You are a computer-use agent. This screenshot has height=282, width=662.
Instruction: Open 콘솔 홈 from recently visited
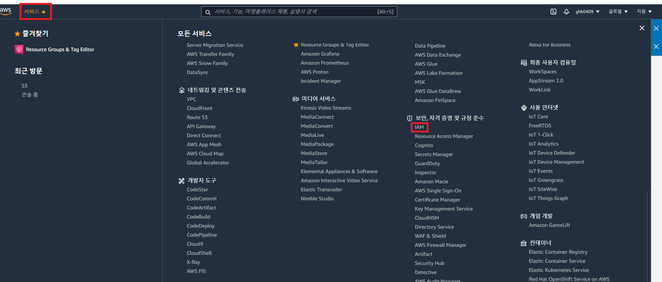pyautogui.click(x=30, y=95)
